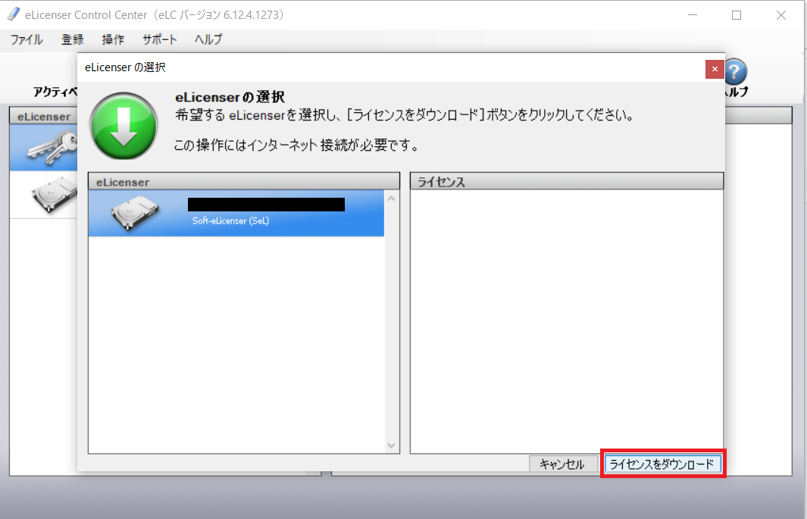Click the eLicenser dongle icon in the title bar
807x519 pixels.
click(x=12, y=14)
